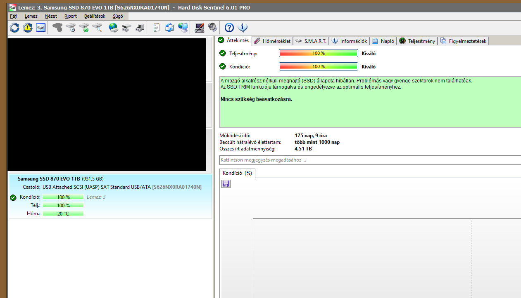
Task: Click the Teljesítmény 100 % gradient bar
Action: coord(319,53)
